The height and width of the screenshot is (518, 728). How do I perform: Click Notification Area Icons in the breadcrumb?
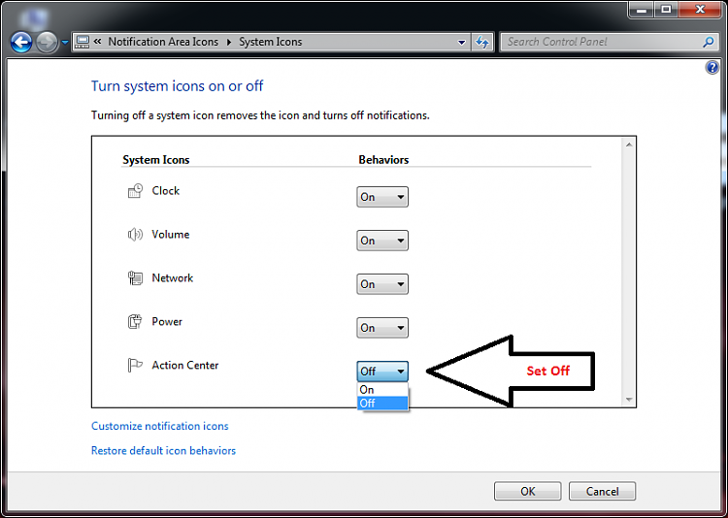point(163,42)
